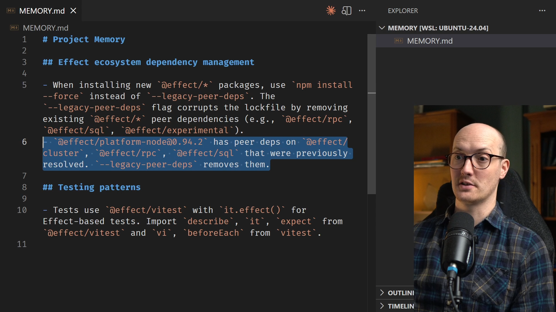Click the Claude starburst icon in editor toolbar
Viewport: 556px width, 312px height.
pyautogui.click(x=331, y=11)
